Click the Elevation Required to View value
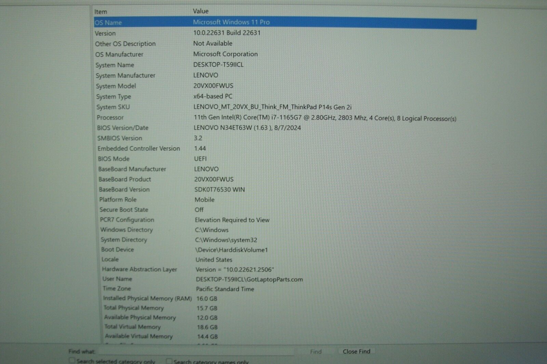This screenshot has height=364, width=547. tap(232, 220)
